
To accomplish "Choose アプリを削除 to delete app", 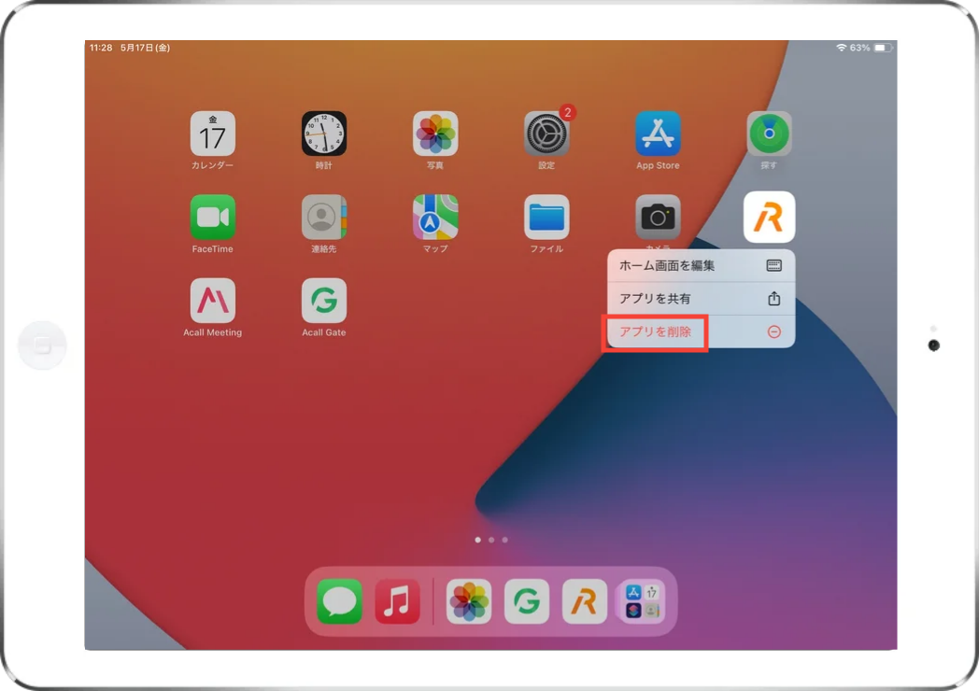I will point(702,332).
